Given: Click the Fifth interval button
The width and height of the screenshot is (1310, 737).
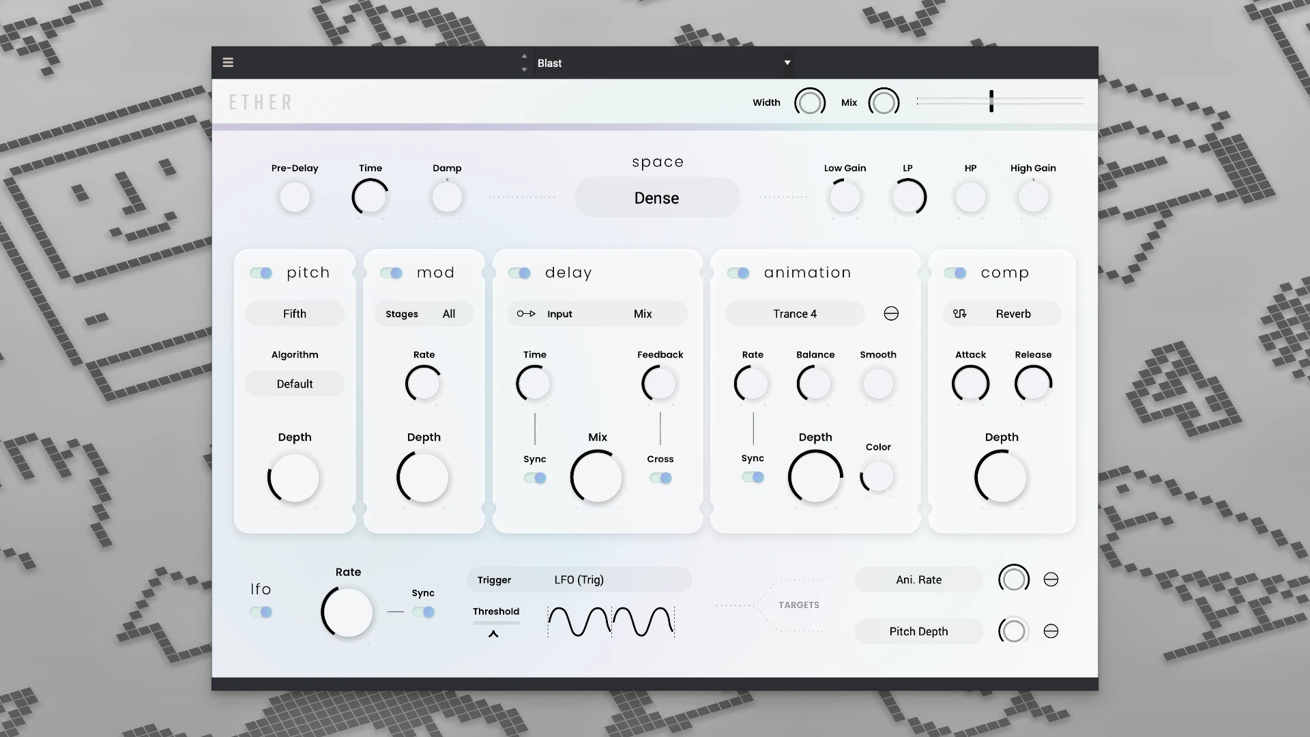Looking at the screenshot, I should (294, 313).
